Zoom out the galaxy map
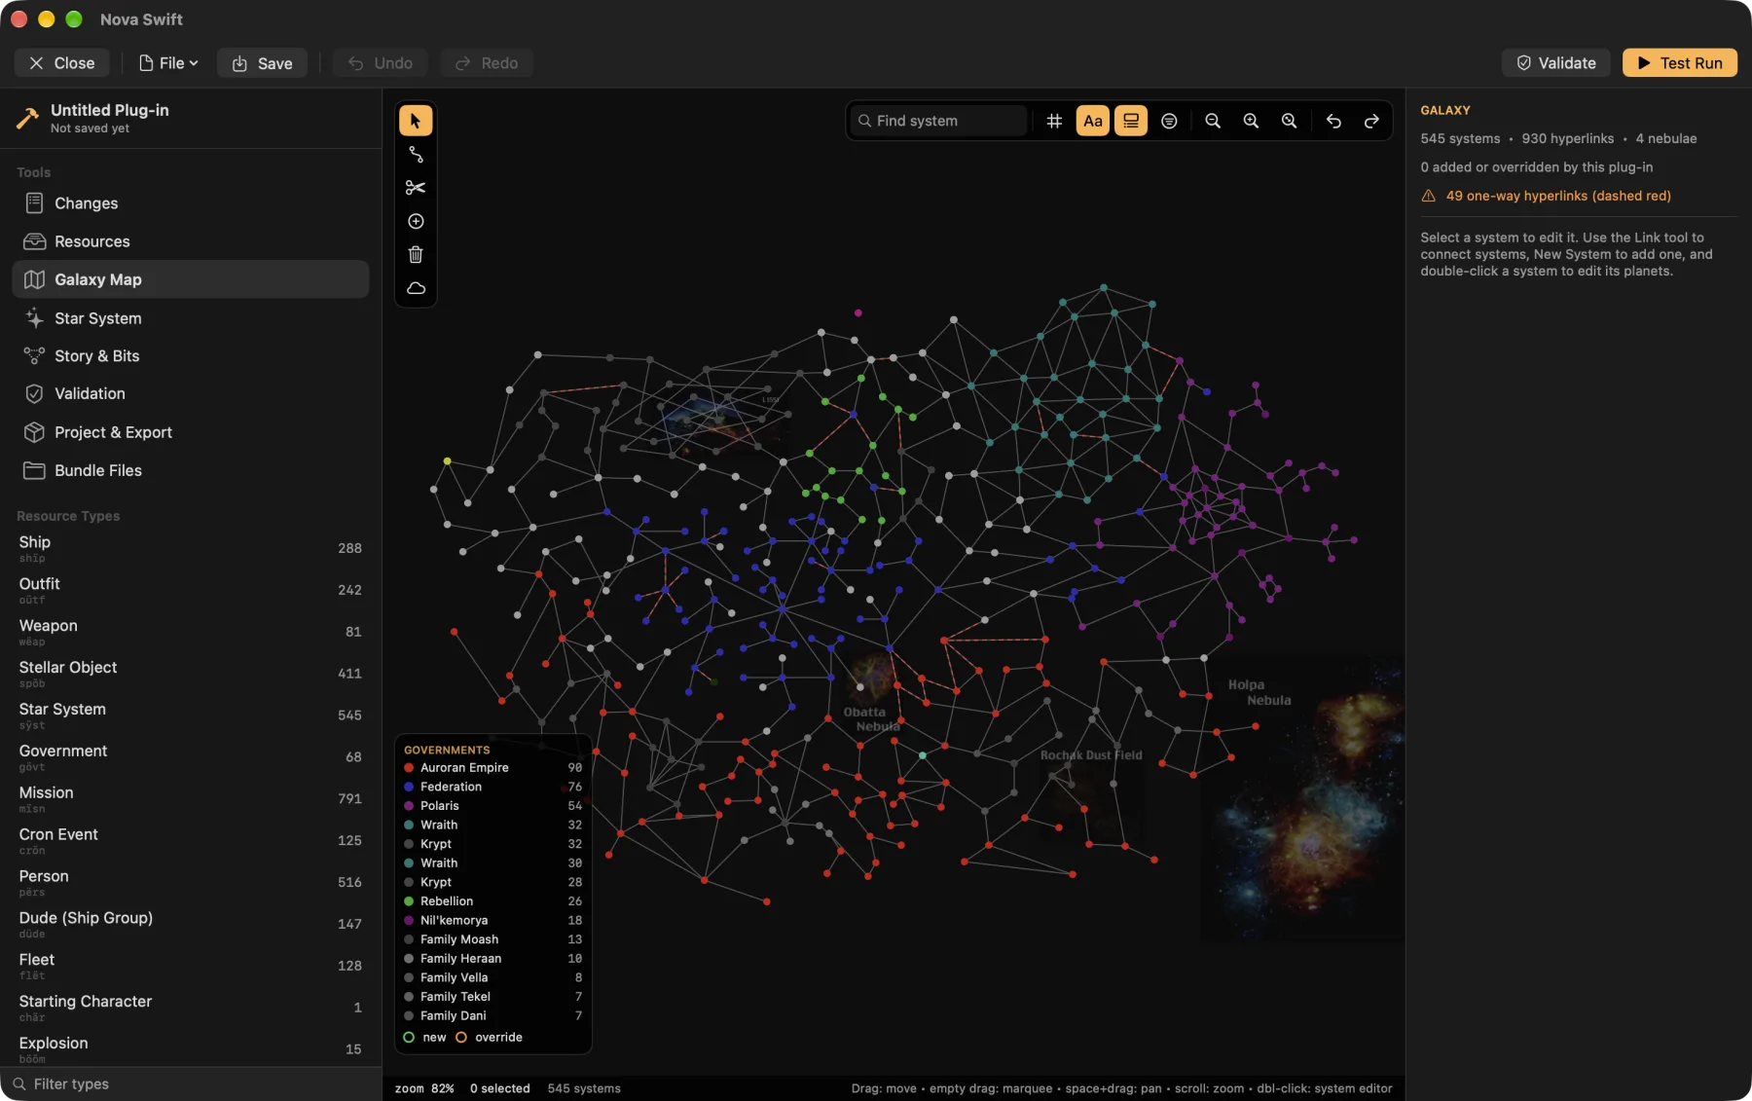The width and height of the screenshot is (1752, 1101). 1213,121
